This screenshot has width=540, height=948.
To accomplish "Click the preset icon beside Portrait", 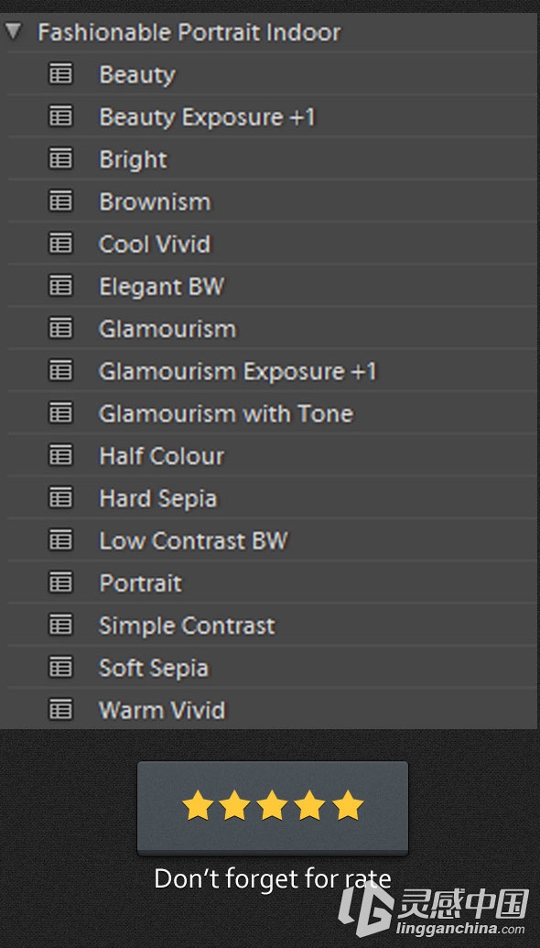I will (x=60, y=583).
